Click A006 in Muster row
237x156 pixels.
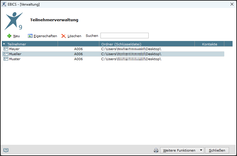pos(78,59)
